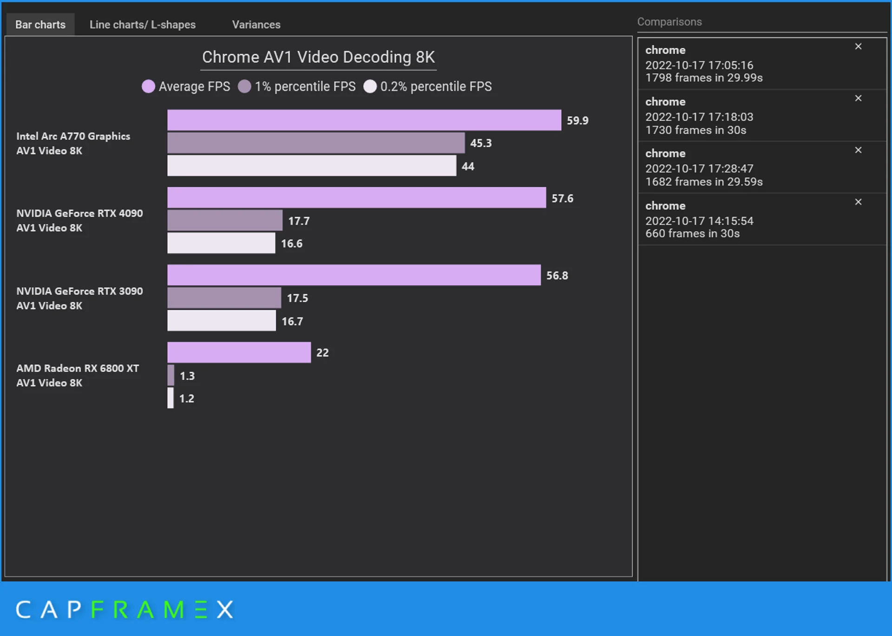Screen dimensions: 892x636
Task: Click the CapFrameX logo
Action: tap(124, 610)
